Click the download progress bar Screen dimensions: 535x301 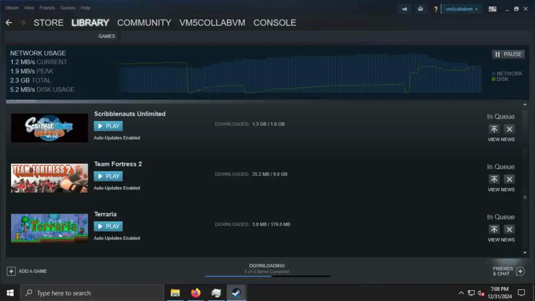[267, 276]
